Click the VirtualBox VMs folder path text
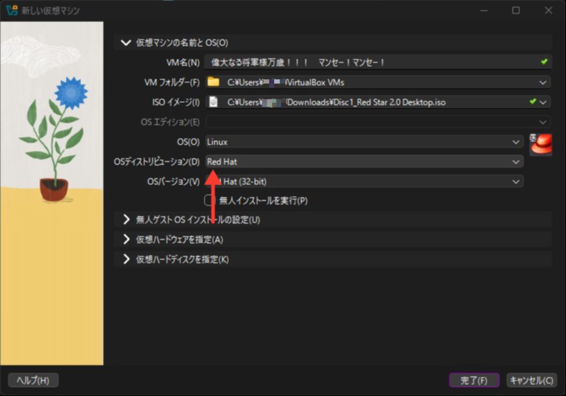Image resolution: width=566 pixels, height=396 pixels. tap(285, 82)
